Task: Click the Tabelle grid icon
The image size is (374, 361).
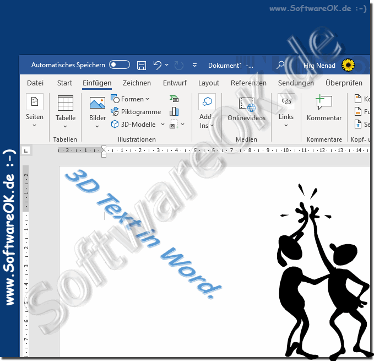Action: point(66,103)
